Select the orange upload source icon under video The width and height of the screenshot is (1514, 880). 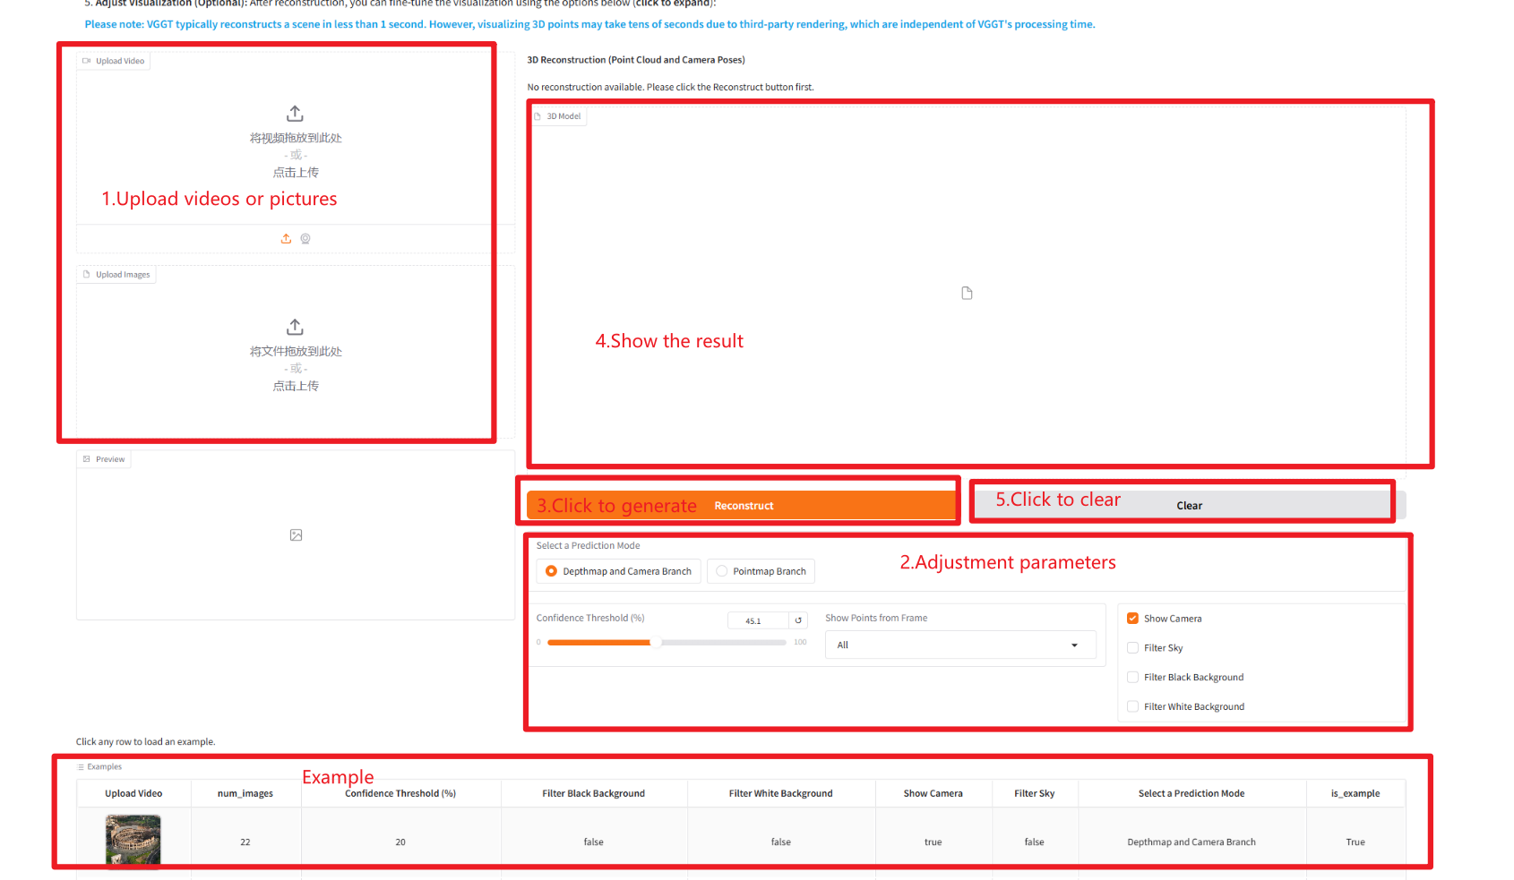(x=286, y=239)
